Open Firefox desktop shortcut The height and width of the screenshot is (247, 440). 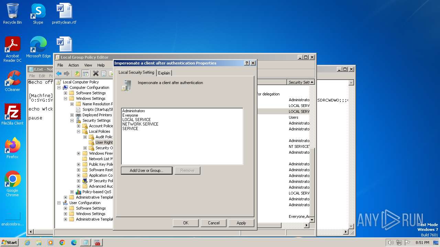(12, 148)
